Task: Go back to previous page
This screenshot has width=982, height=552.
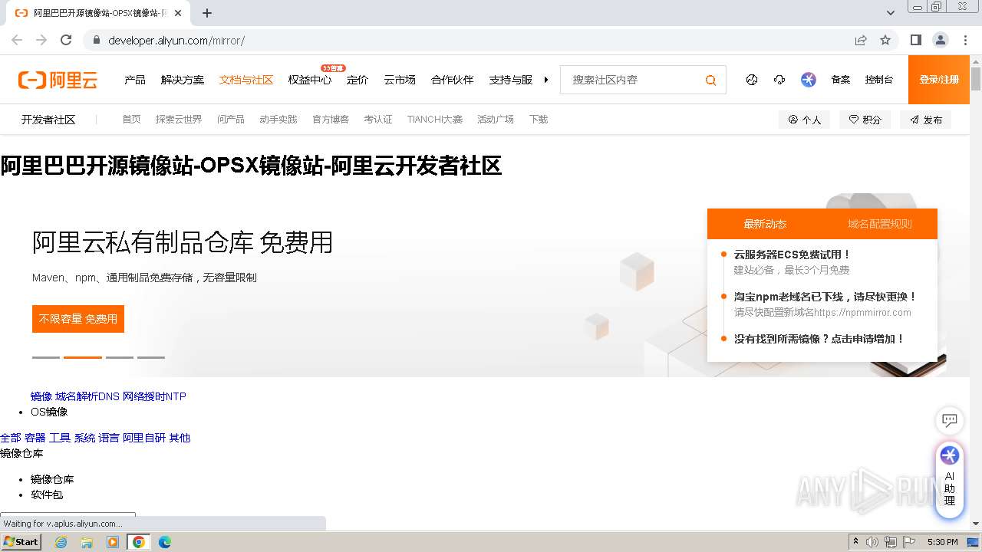Action: coord(17,40)
